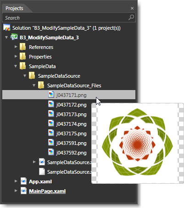Viewport: 184px width, 208px height.
Task: Select file name j0437172.png
Action: (71, 105)
